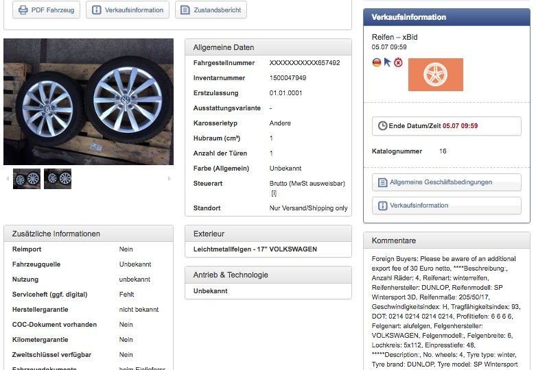The height and width of the screenshot is (370, 536).
Task: Open the PDF Fahrzeug button
Action: (46, 10)
